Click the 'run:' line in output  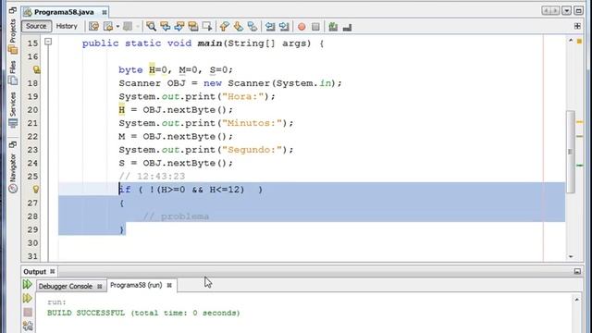(56, 302)
